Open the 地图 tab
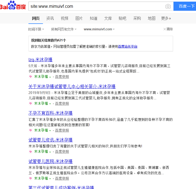The width and height of the screenshot is (196, 189). 151,18
